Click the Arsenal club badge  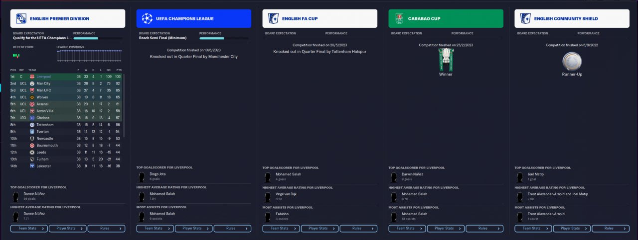pyautogui.click(x=32, y=104)
